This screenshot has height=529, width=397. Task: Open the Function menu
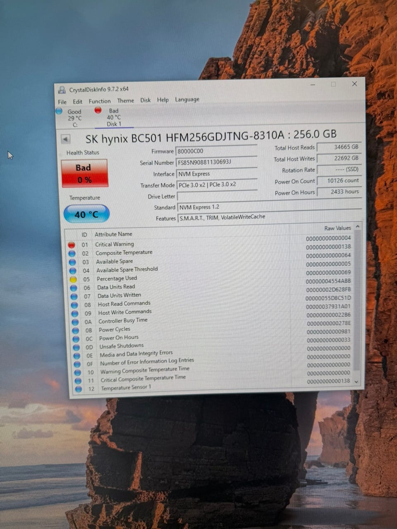click(x=100, y=101)
